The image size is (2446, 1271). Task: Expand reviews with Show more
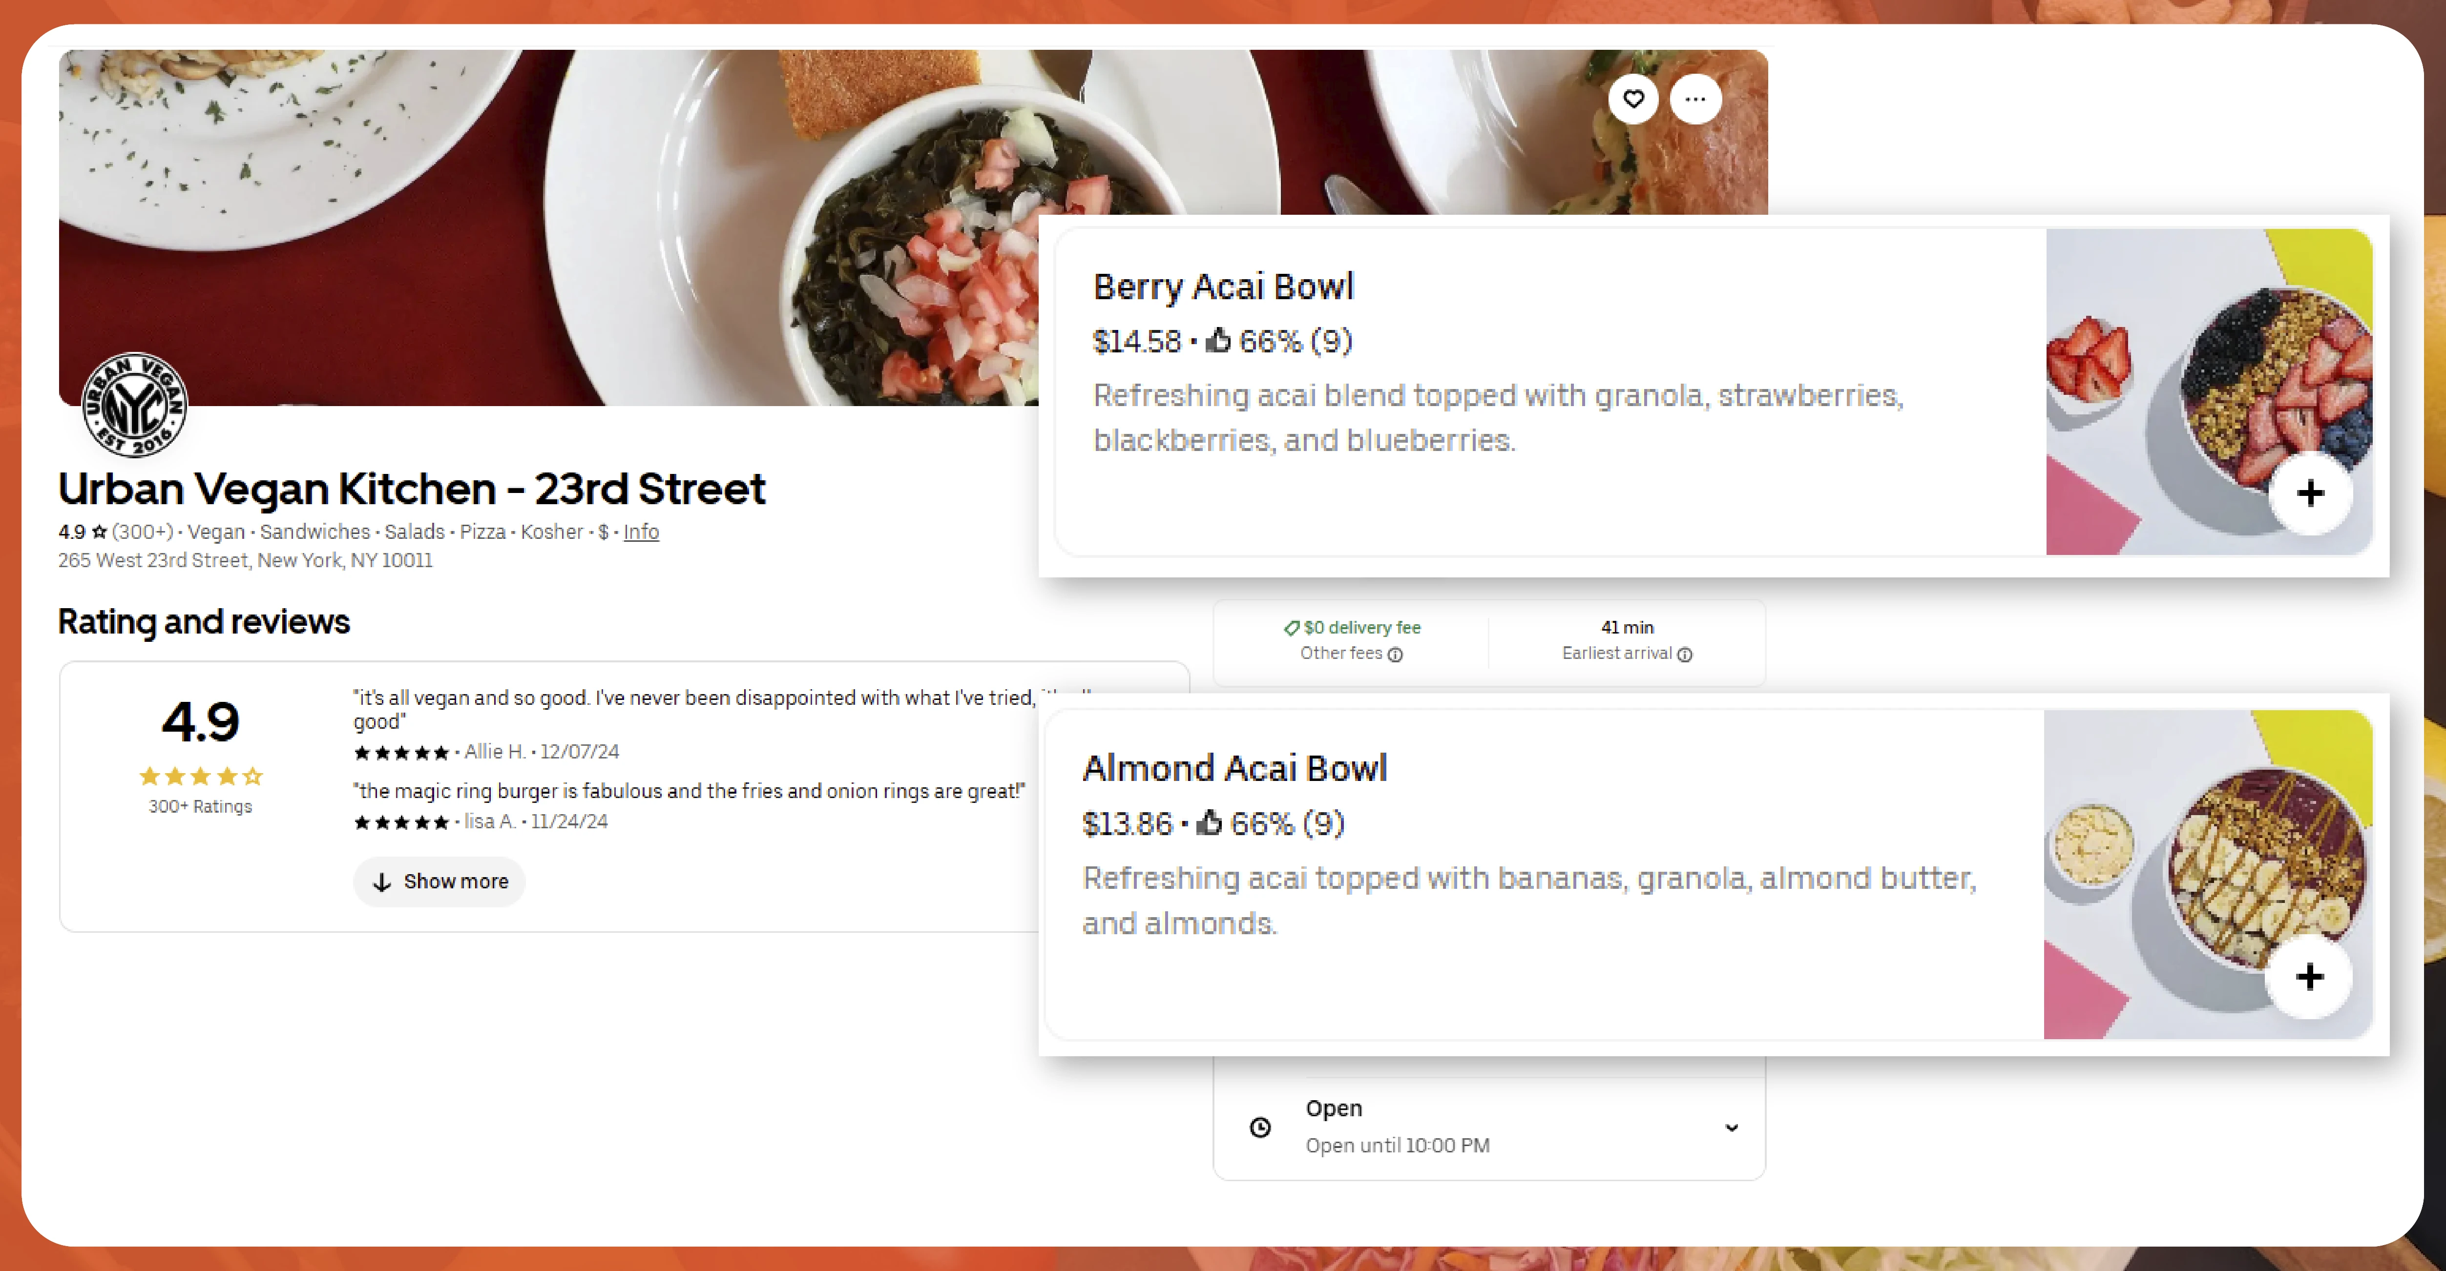pyautogui.click(x=439, y=882)
